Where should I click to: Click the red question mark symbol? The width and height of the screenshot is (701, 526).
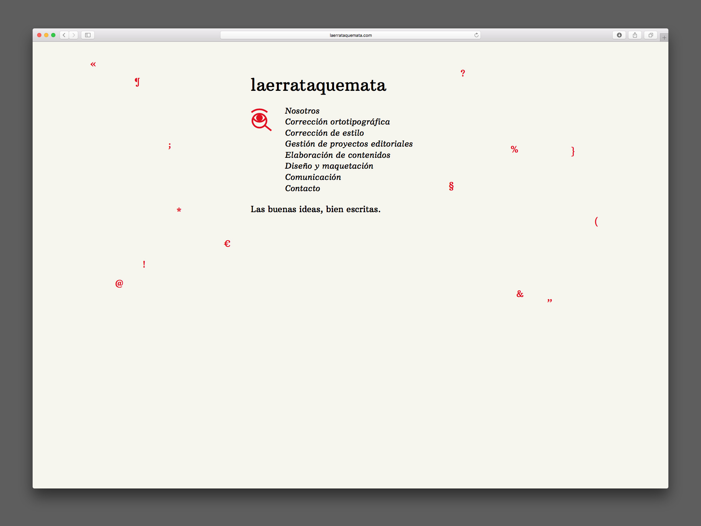(463, 73)
